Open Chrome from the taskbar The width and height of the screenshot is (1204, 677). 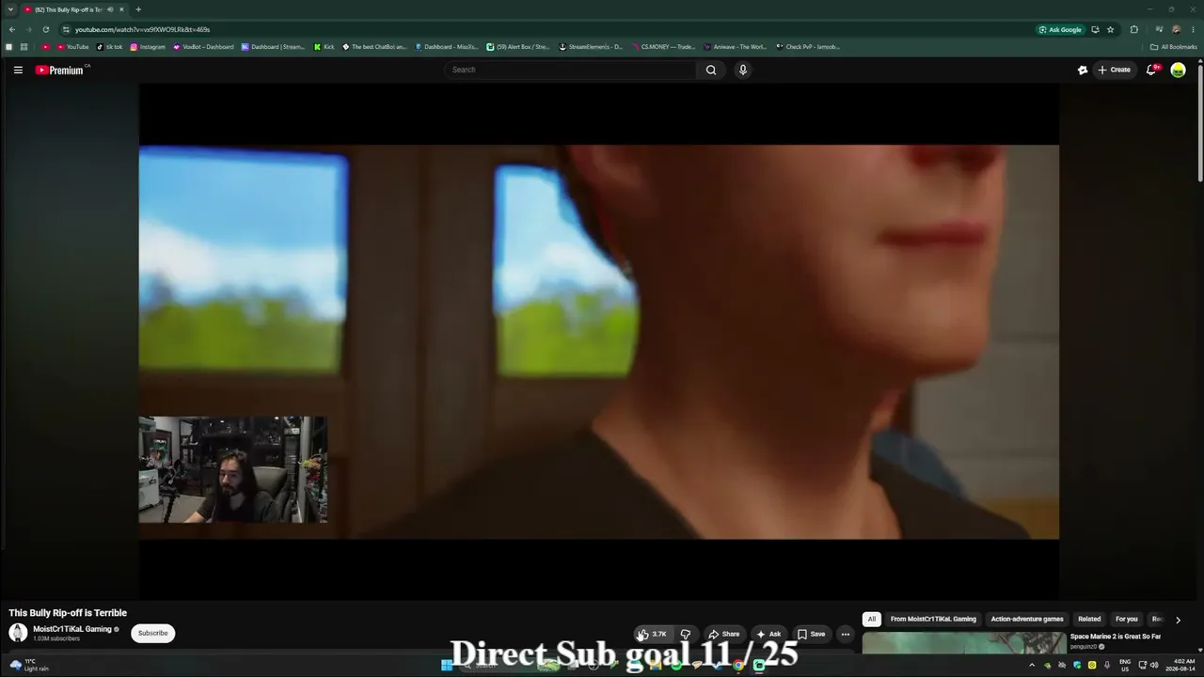[738, 666]
